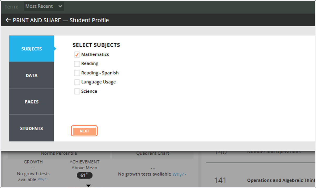The image size is (316, 188).
Task: Open the Subjects step tab
Action: point(32,49)
